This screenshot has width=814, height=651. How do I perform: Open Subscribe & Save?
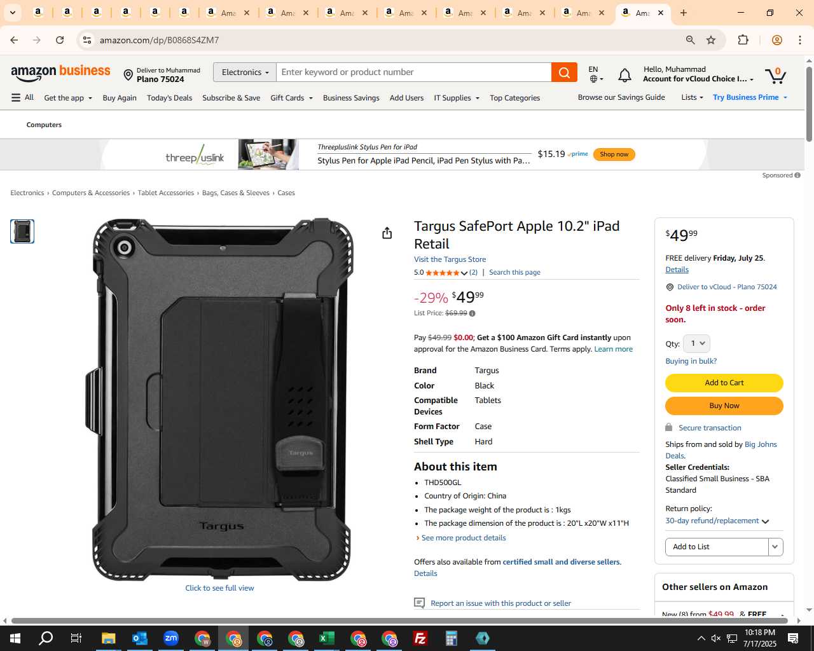tap(231, 98)
